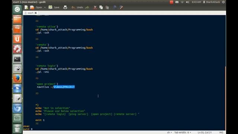Viewport: 238px width, 134px height.
Task: Expand the Open recent files dropdown arrow
Action: 45,7
